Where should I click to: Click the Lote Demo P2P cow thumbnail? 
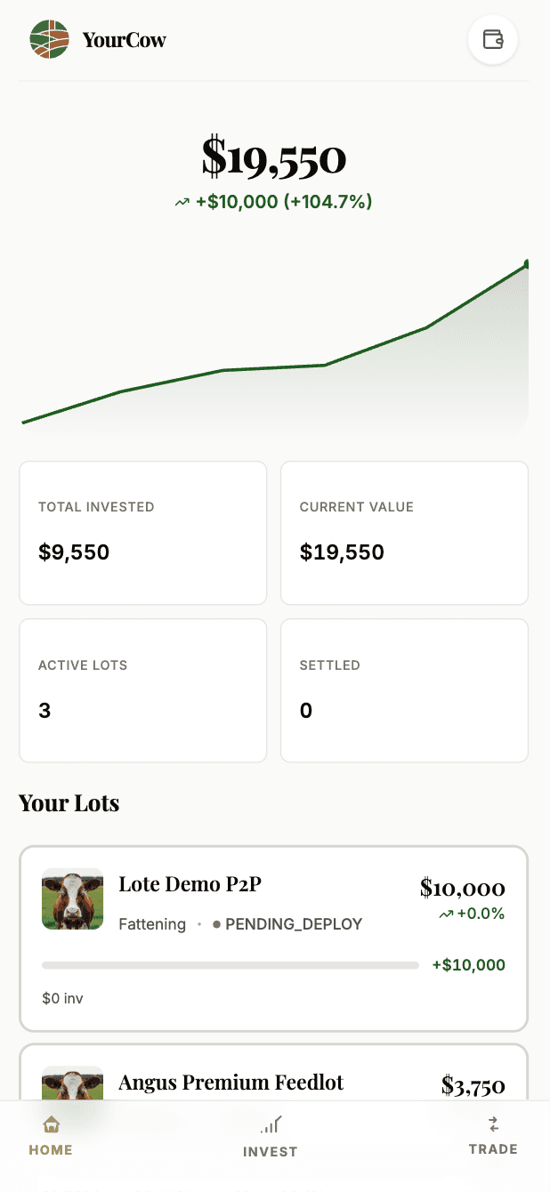click(72, 899)
